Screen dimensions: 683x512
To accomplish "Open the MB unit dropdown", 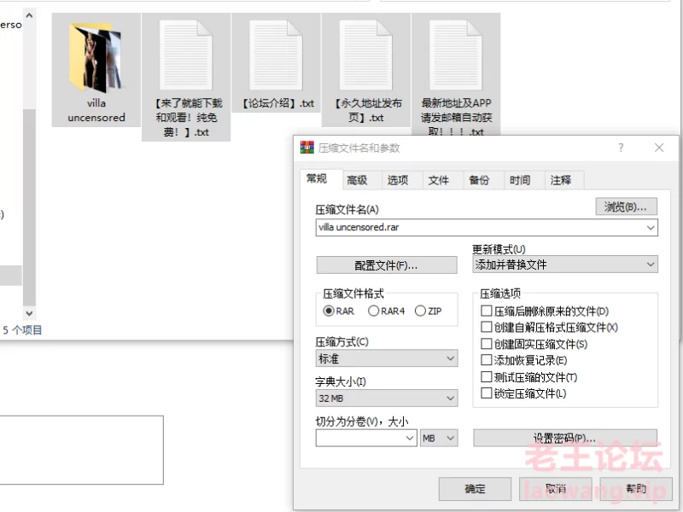I will point(439,438).
